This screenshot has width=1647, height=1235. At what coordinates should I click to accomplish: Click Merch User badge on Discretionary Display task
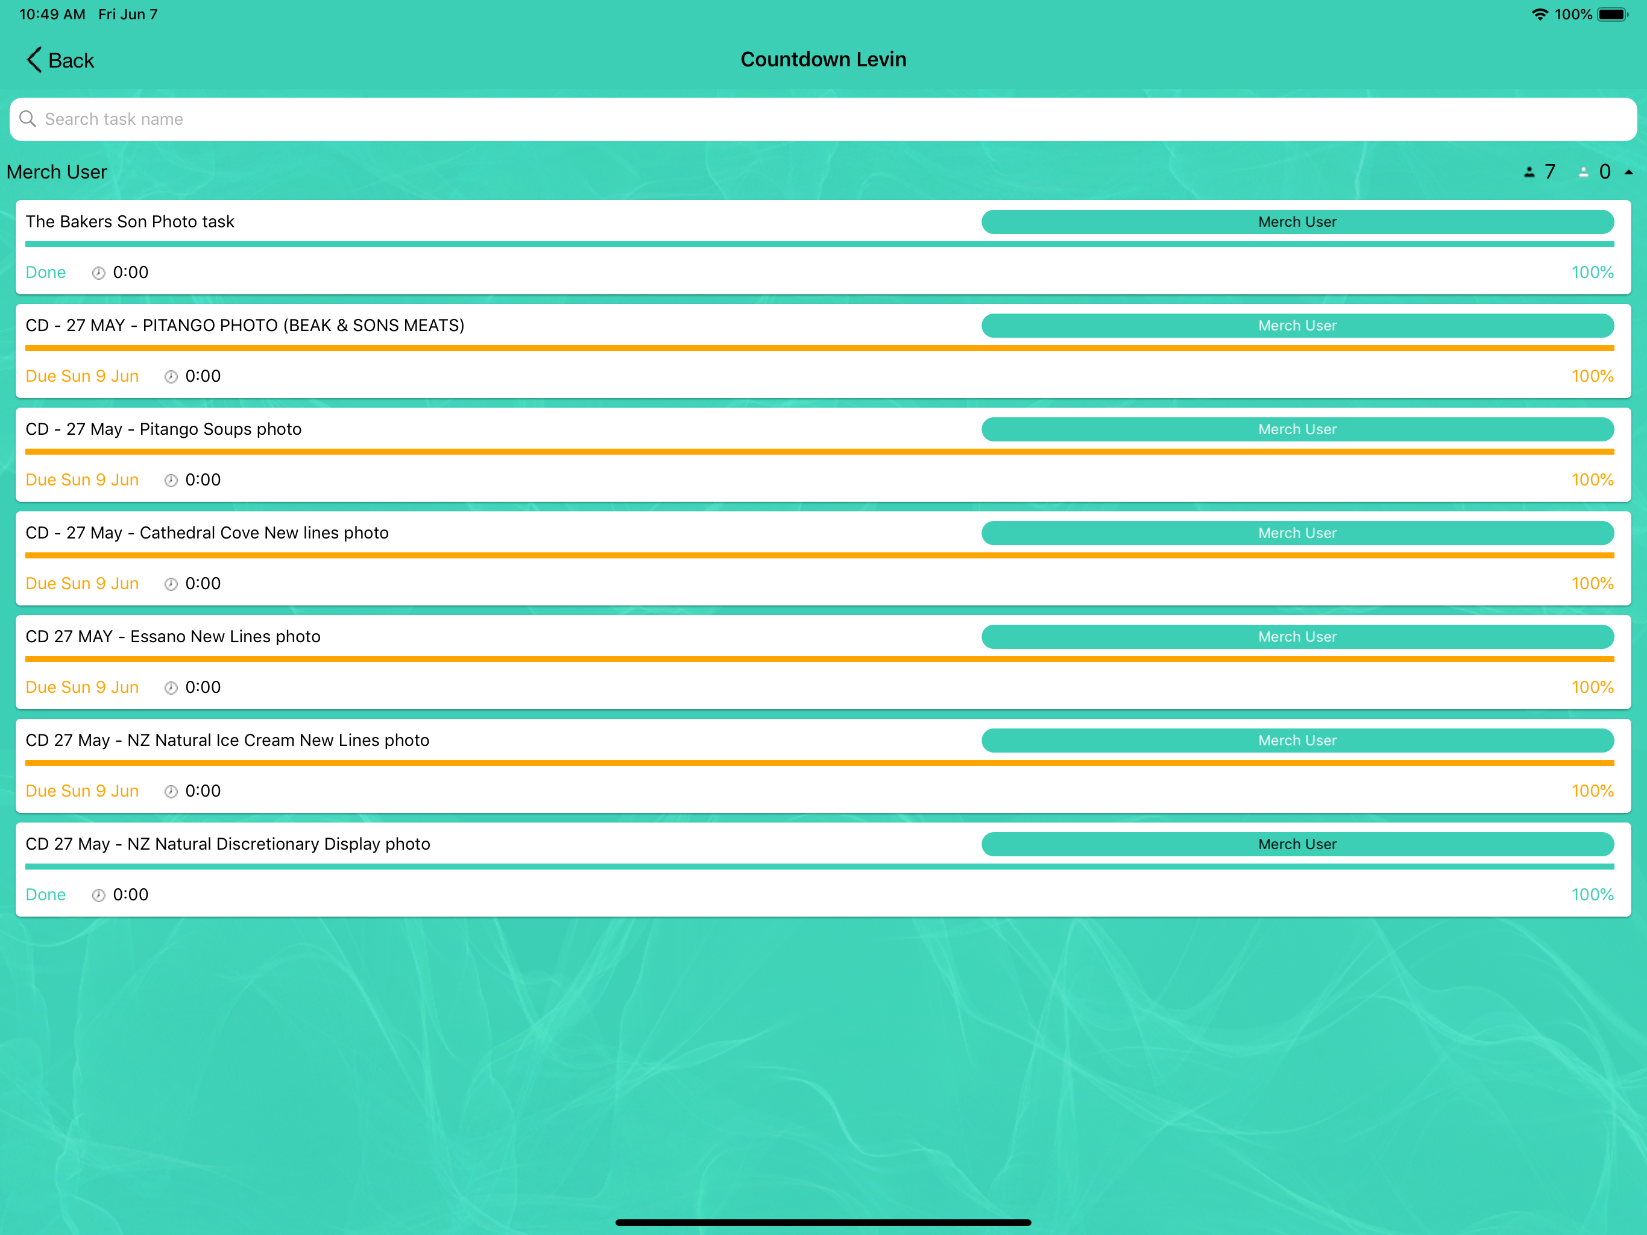(1297, 844)
